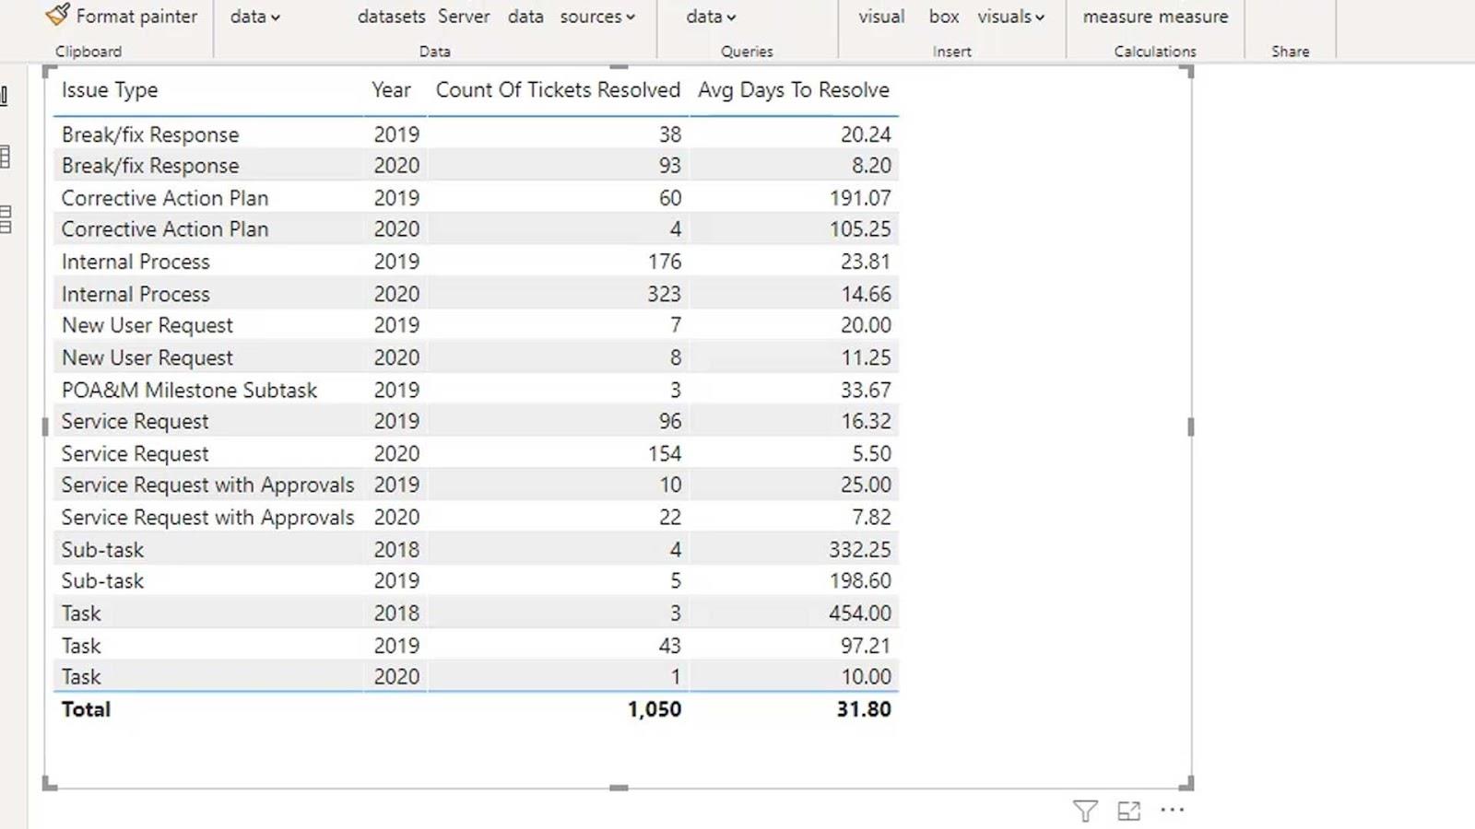The image size is (1475, 829).
Task: Click the 31.80 total average value
Action: click(864, 709)
